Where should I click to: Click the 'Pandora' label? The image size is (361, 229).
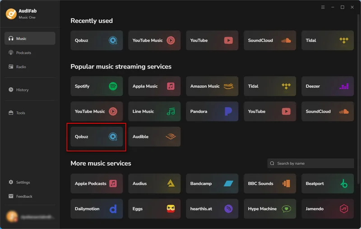[199, 111]
